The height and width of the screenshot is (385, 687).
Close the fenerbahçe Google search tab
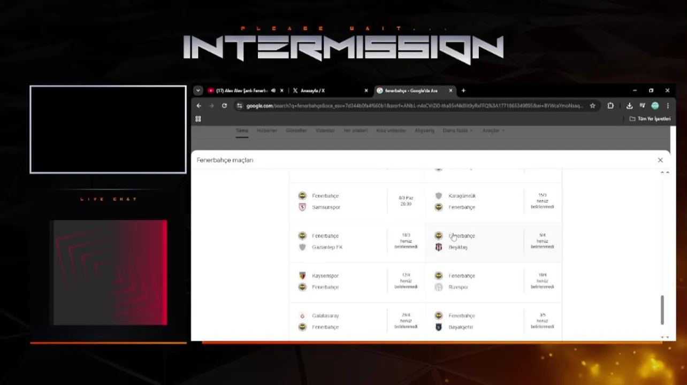click(x=451, y=91)
